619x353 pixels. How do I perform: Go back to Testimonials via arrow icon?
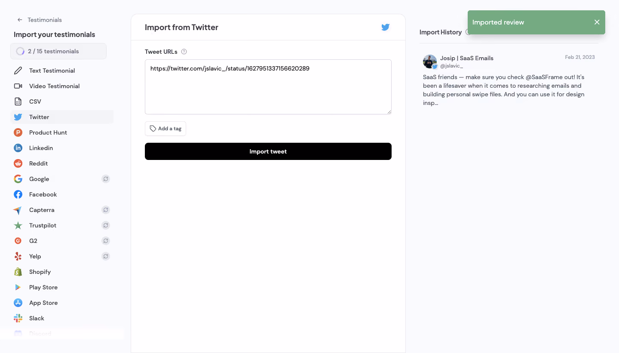[20, 20]
